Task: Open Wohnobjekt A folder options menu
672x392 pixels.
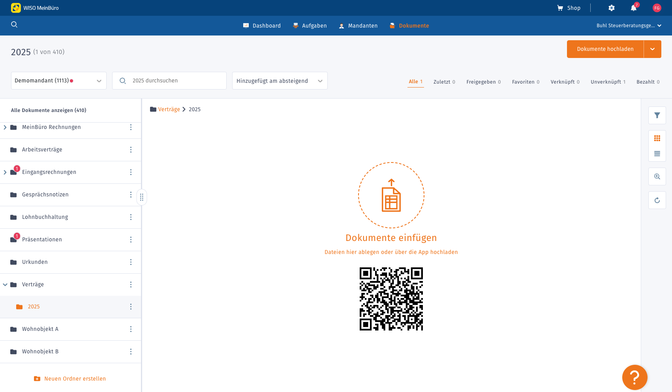Action: coord(131,329)
